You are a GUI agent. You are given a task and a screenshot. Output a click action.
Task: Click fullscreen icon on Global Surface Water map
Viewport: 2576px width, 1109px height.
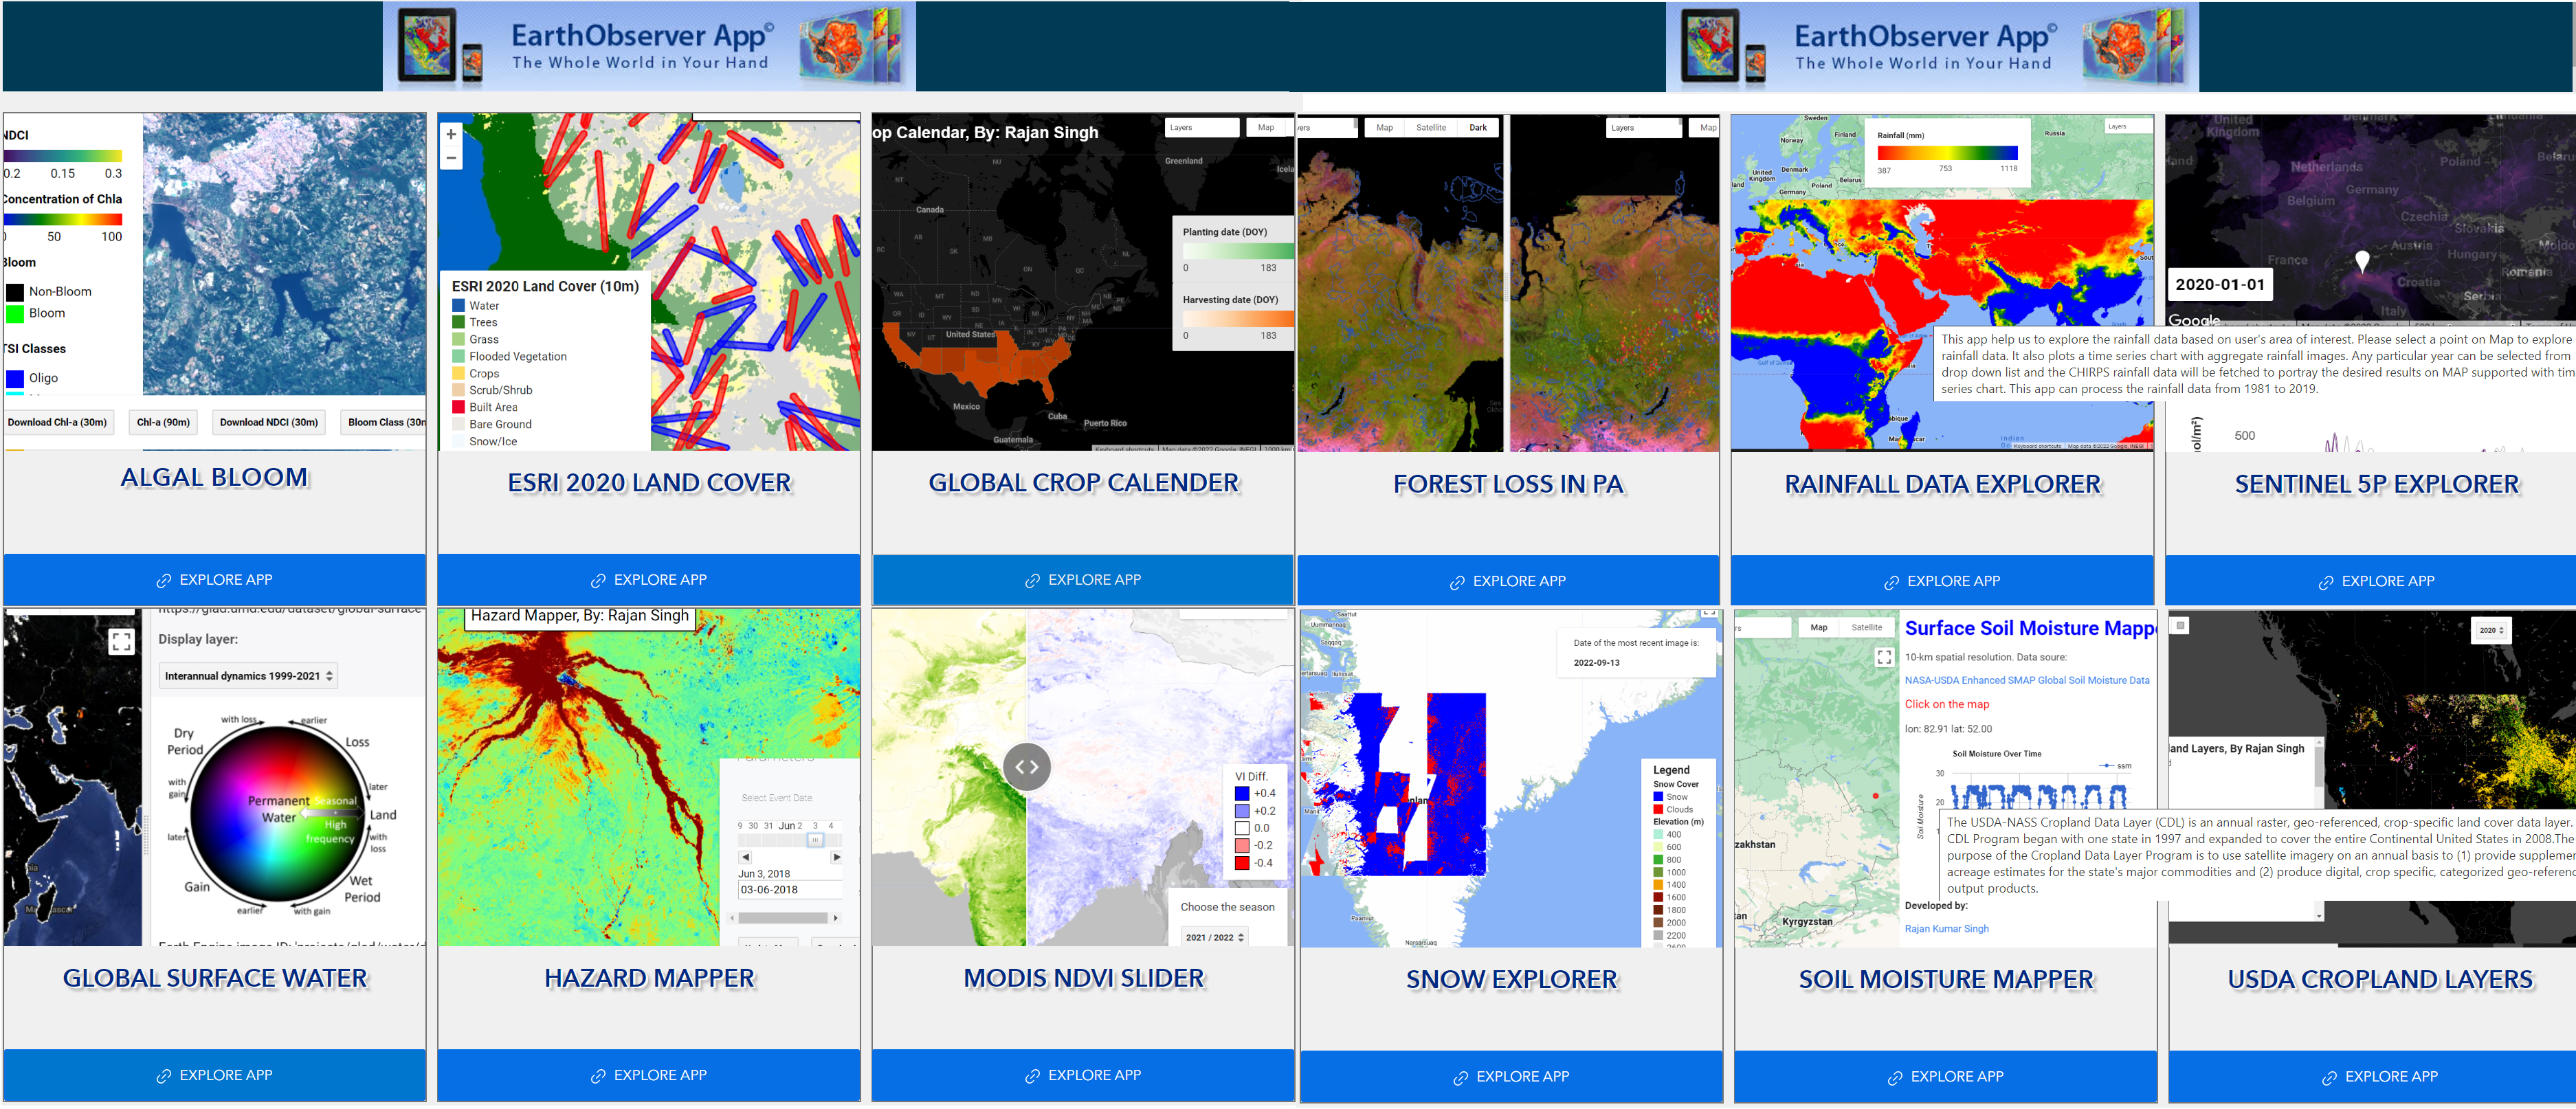tap(121, 642)
